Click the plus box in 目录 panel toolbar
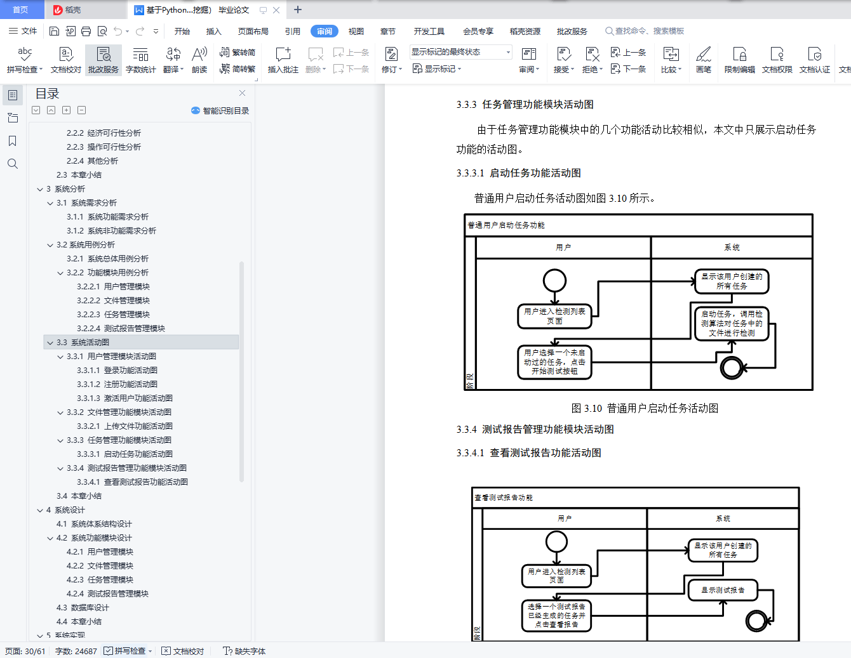 [x=66, y=110]
